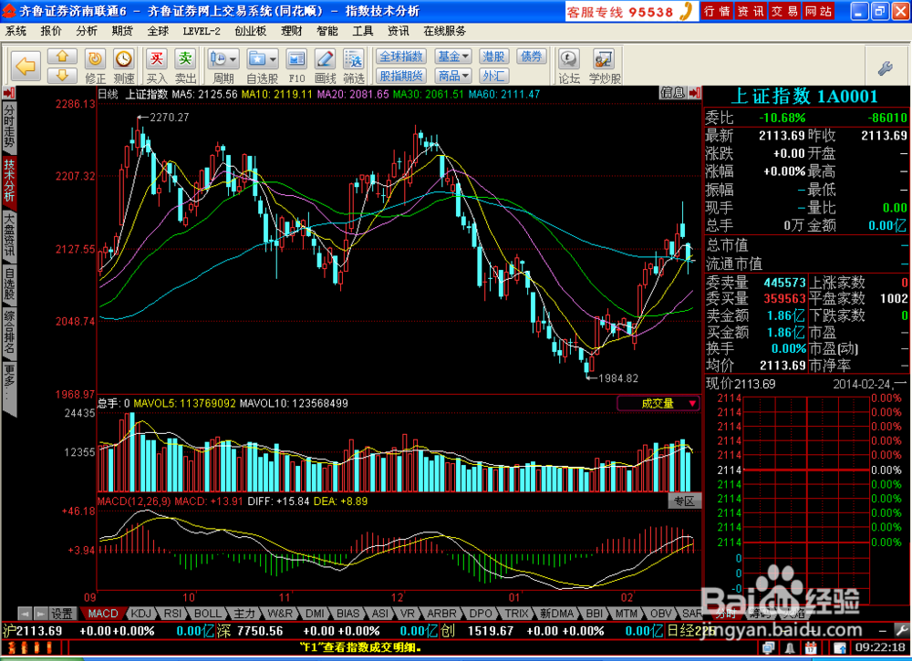
Task: Select the 大盘资讯 side tab
Action: pyautogui.click(x=9, y=235)
